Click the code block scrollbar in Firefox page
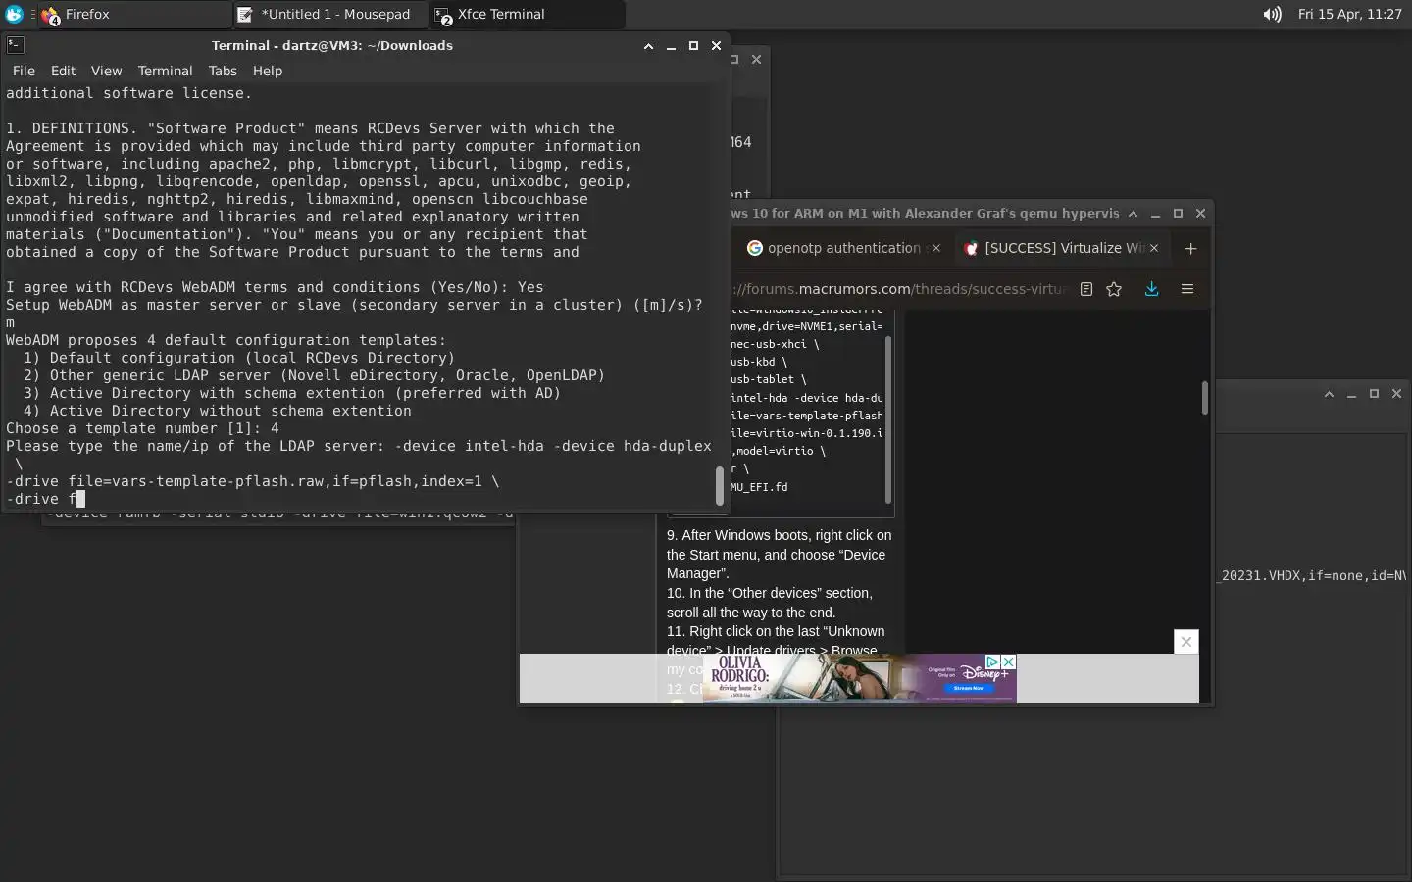This screenshot has height=882, width=1412. [888, 419]
